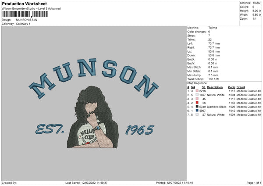Image resolution: width=263 pixels, height=186 pixels.
Task: Click the white swatch beside stitch count 1407
Action: pyautogui.click(x=197, y=95)
